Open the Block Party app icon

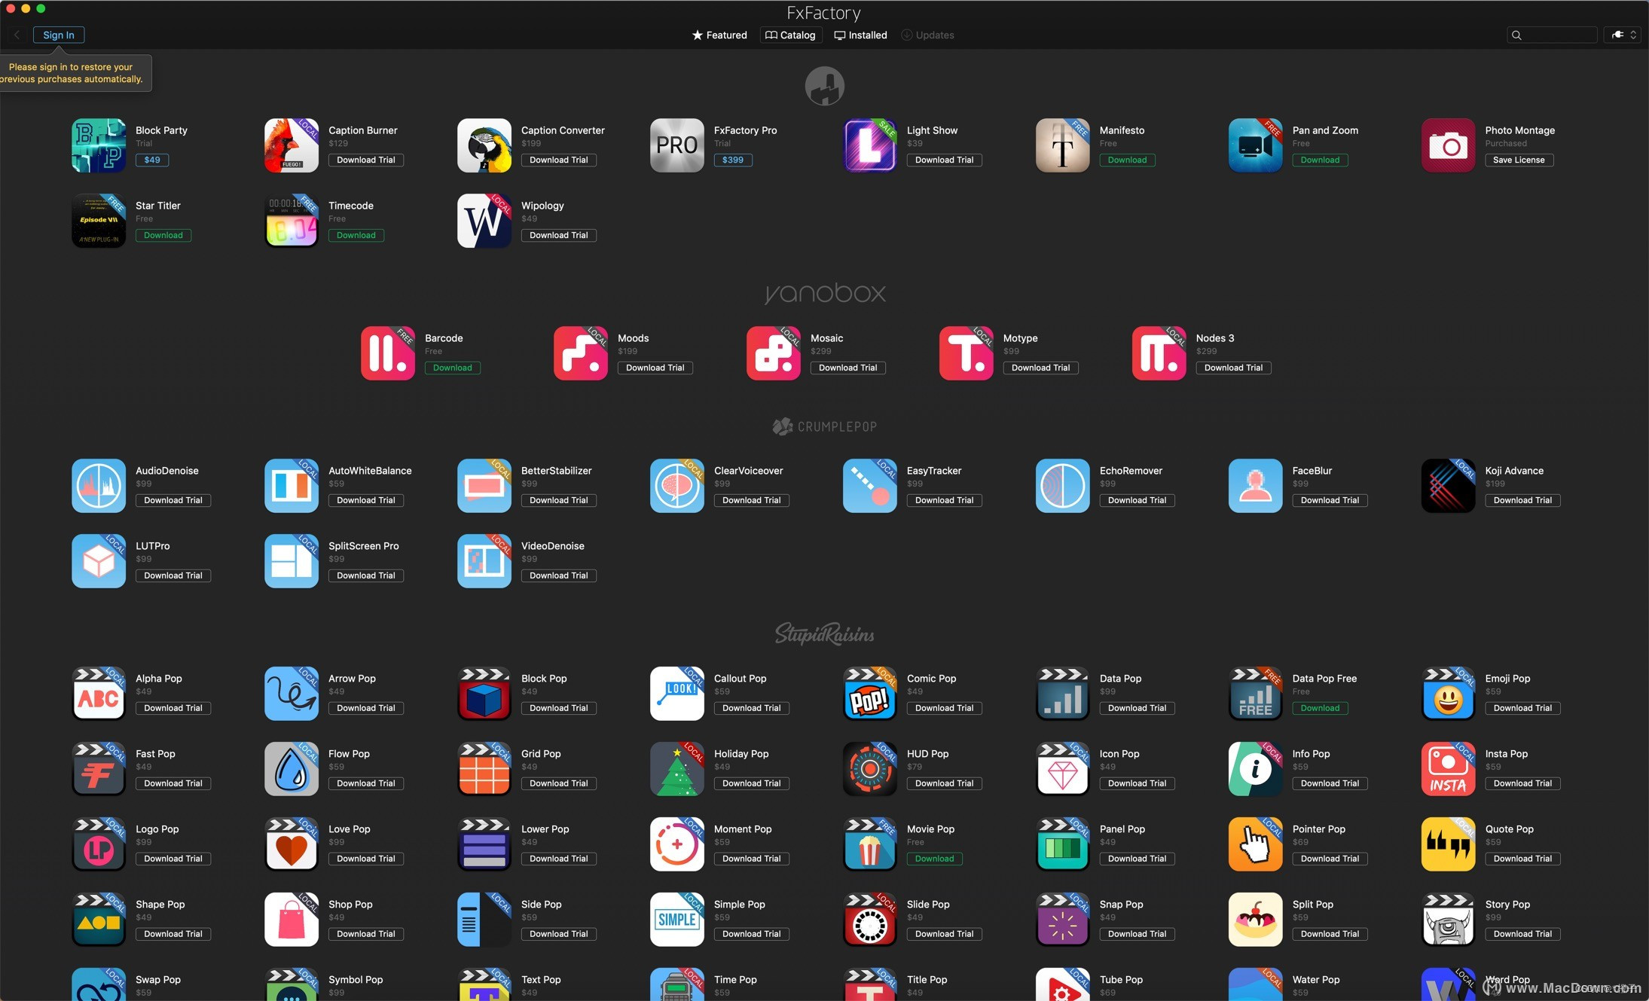point(99,145)
